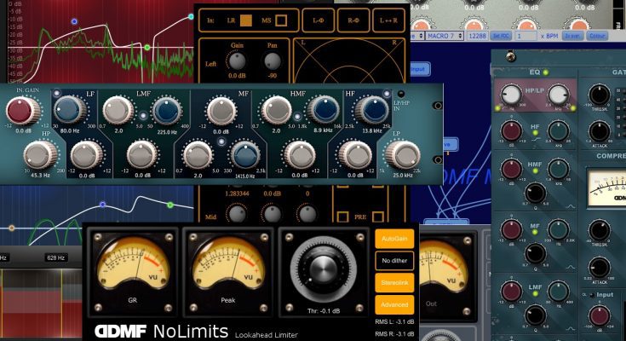
Task: Toggle the LP/HP IN switch
Action: (x=401, y=93)
